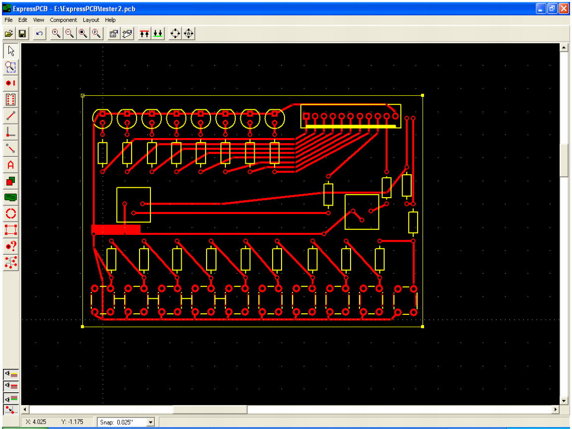Select the highlight net connections tool

11,262
